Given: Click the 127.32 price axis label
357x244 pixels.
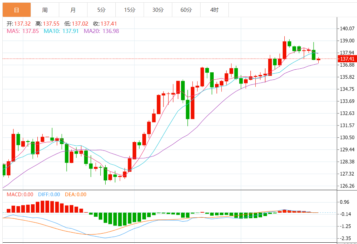Looking at the screenshot, I should pyautogui.click(x=347, y=174).
